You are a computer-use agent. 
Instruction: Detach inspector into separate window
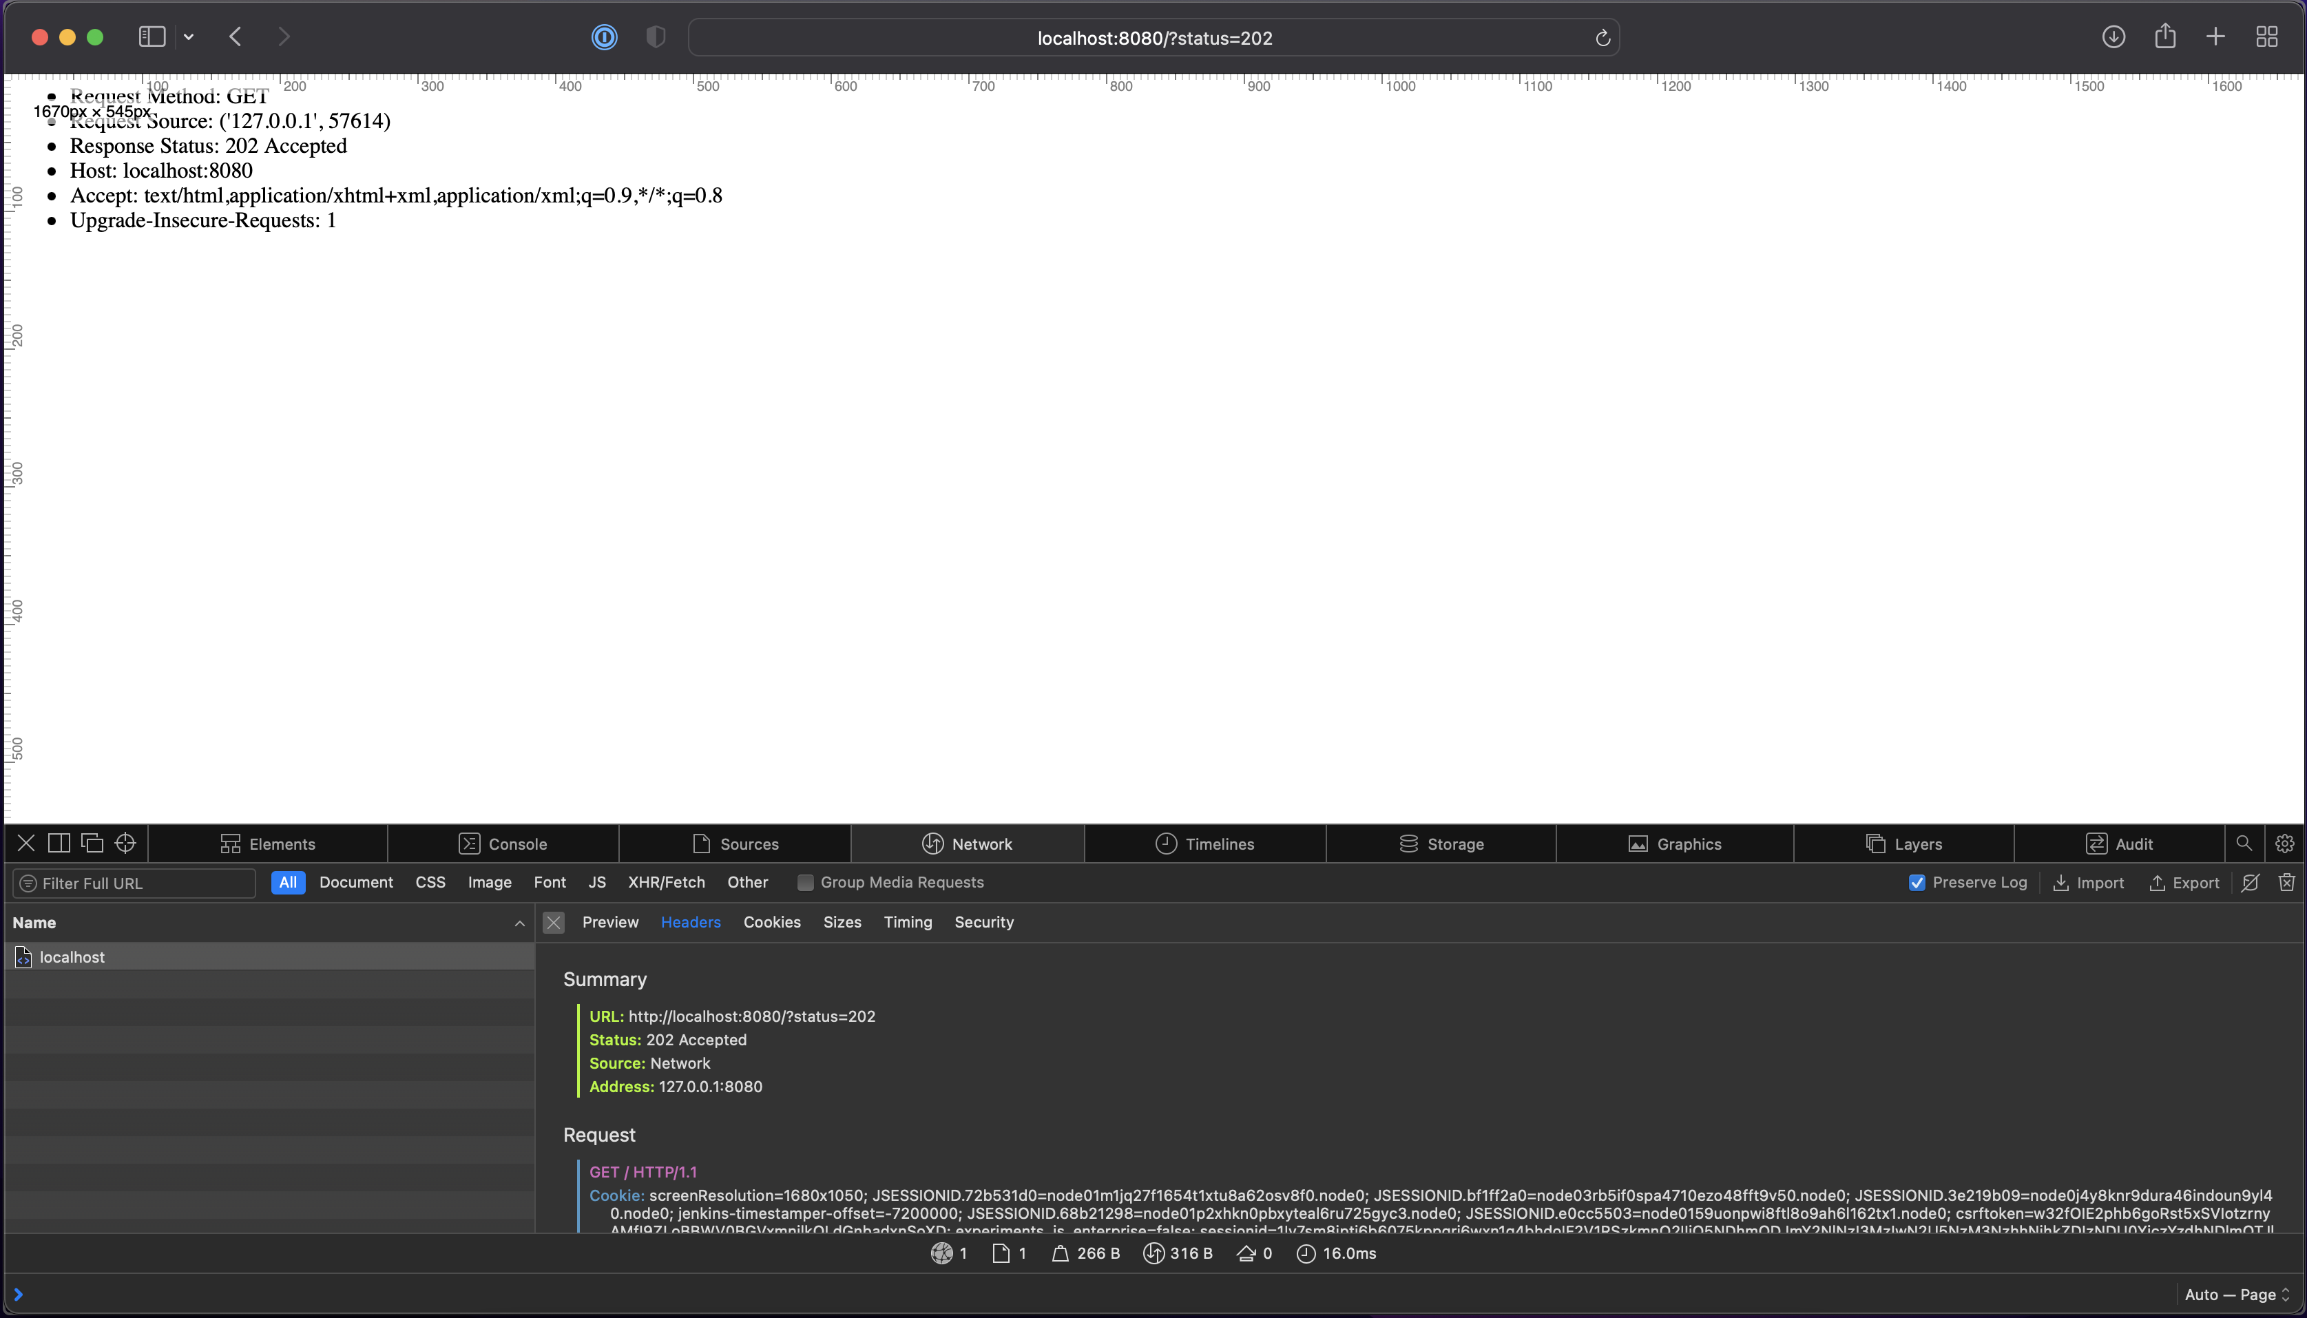tap(92, 843)
